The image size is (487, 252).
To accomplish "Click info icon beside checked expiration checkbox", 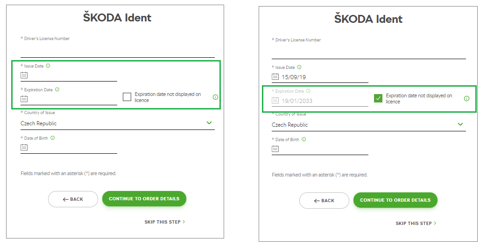I will pos(466,99).
